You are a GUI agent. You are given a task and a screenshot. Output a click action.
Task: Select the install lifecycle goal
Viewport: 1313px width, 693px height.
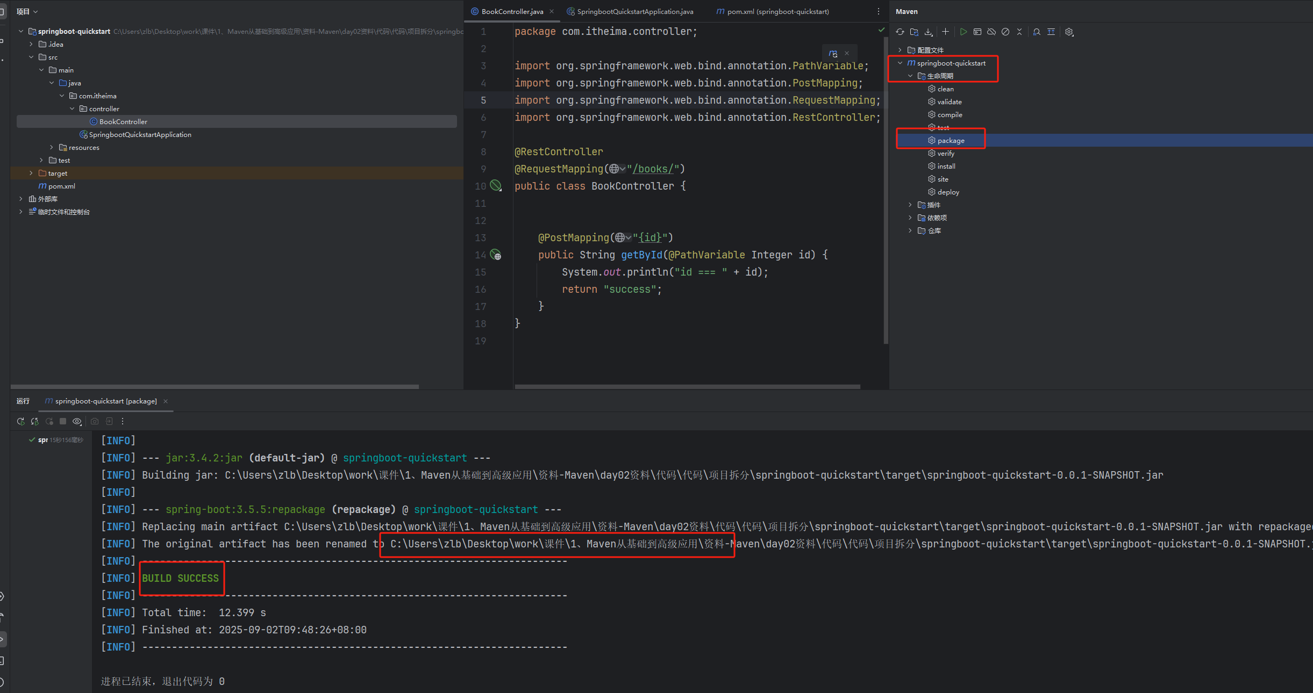(941, 166)
